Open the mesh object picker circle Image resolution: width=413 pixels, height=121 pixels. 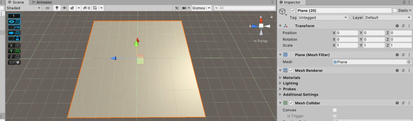point(409,62)
